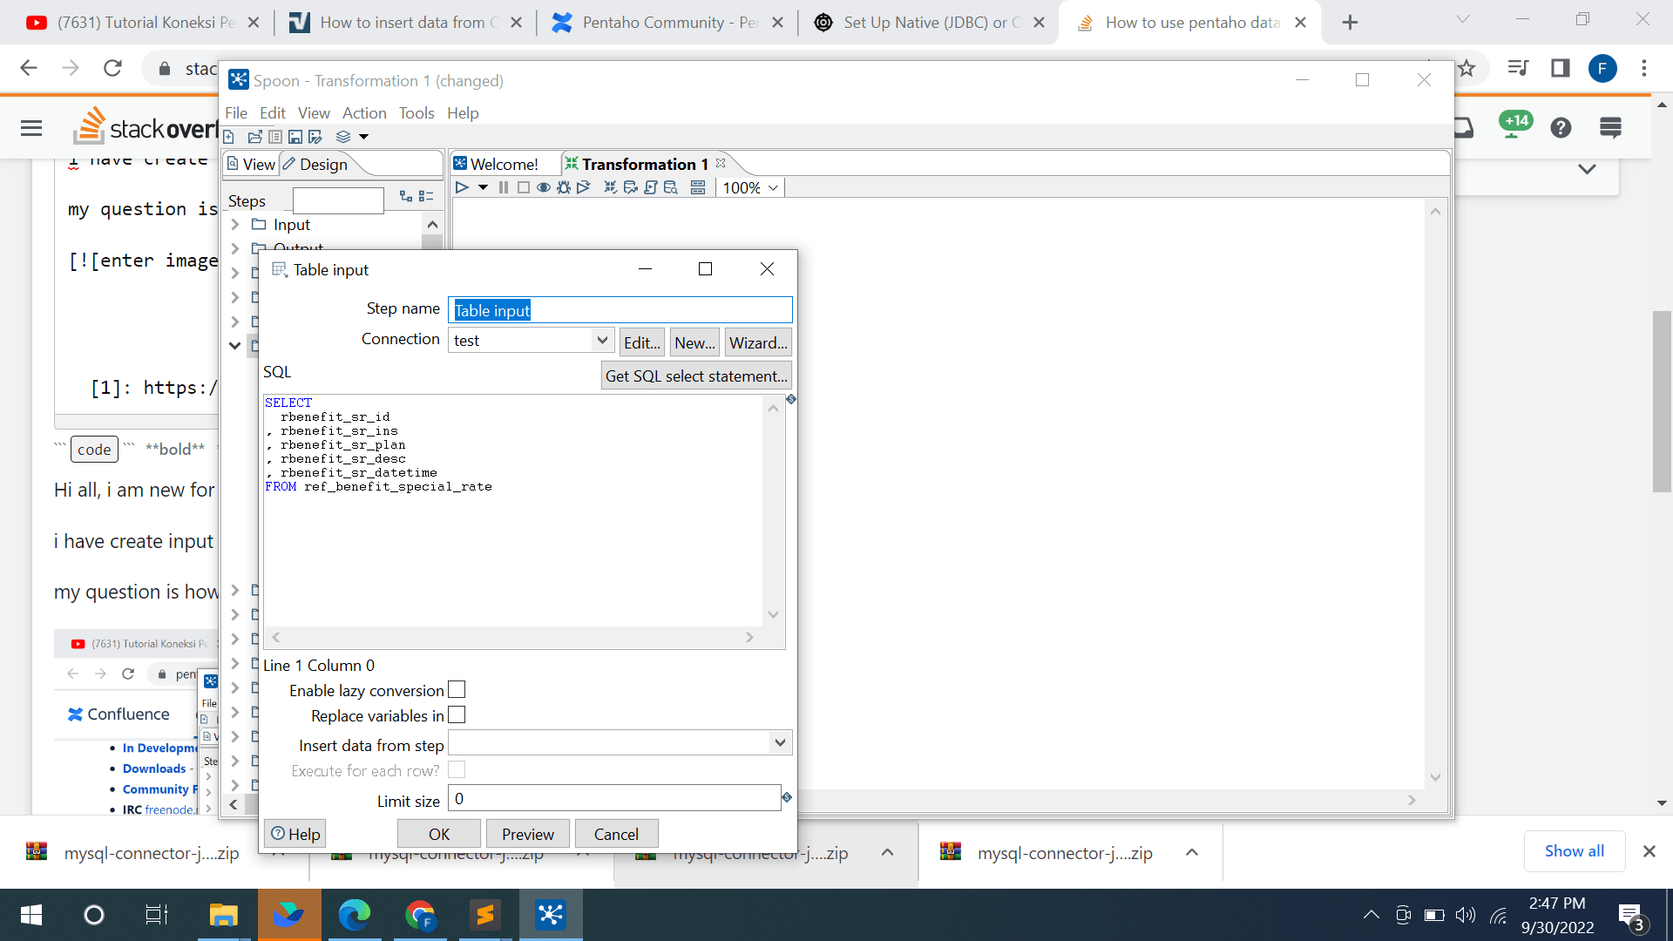1673x941 pixels.
Task: Toggle Replace variables in script checkbox
Action: (457, 715)
